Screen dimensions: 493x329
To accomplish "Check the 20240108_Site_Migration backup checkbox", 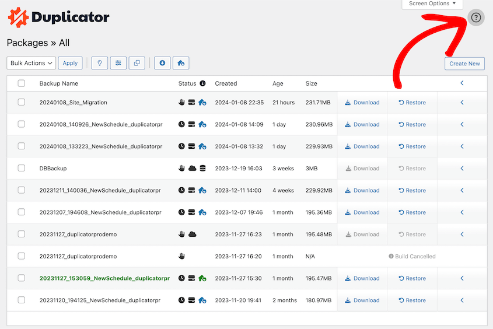I will click(22, 102).
